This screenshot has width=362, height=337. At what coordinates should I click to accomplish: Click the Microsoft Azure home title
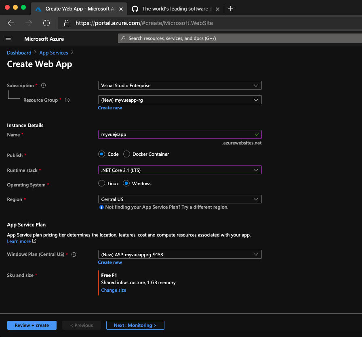point(44,39)
